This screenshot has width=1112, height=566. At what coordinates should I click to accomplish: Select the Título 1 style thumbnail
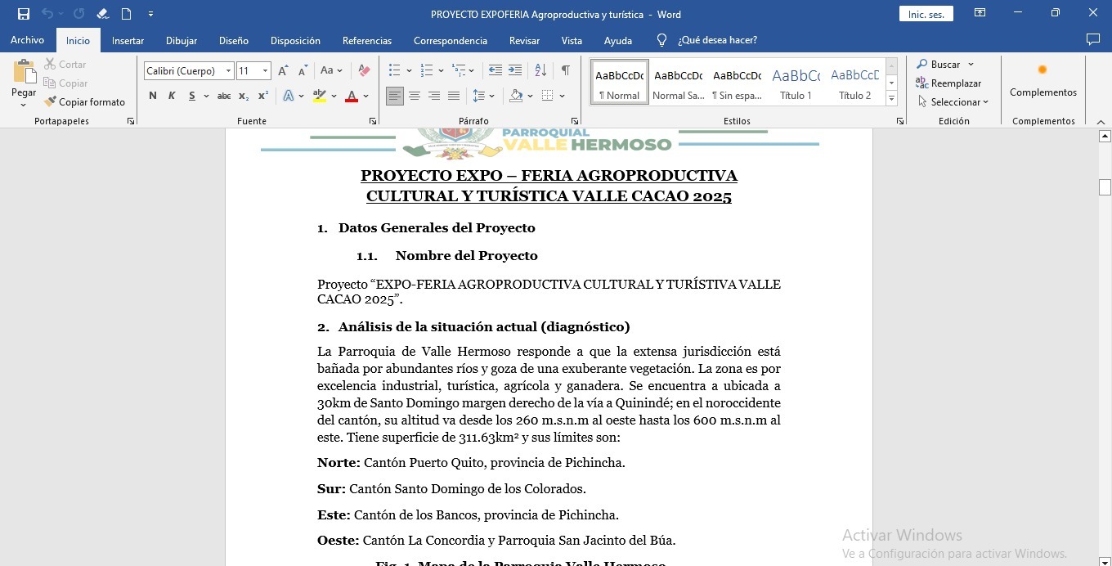pos(796,82)
